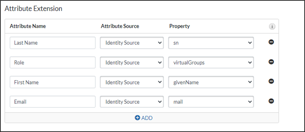Image resolution: width=305 pixels, height=132 pixels.
Task: Focus the Role attribute name field
Action: pos(52,62)
